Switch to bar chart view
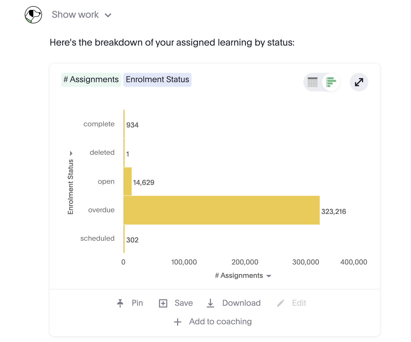Screen dimensions: 411x342 (x=331, y=82)
